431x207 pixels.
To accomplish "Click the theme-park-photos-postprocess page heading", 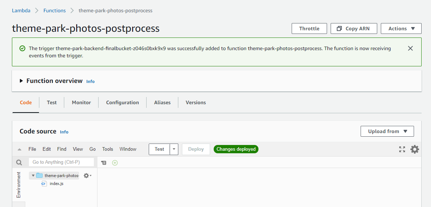I will pyautogui.click(x=86, y=28).
